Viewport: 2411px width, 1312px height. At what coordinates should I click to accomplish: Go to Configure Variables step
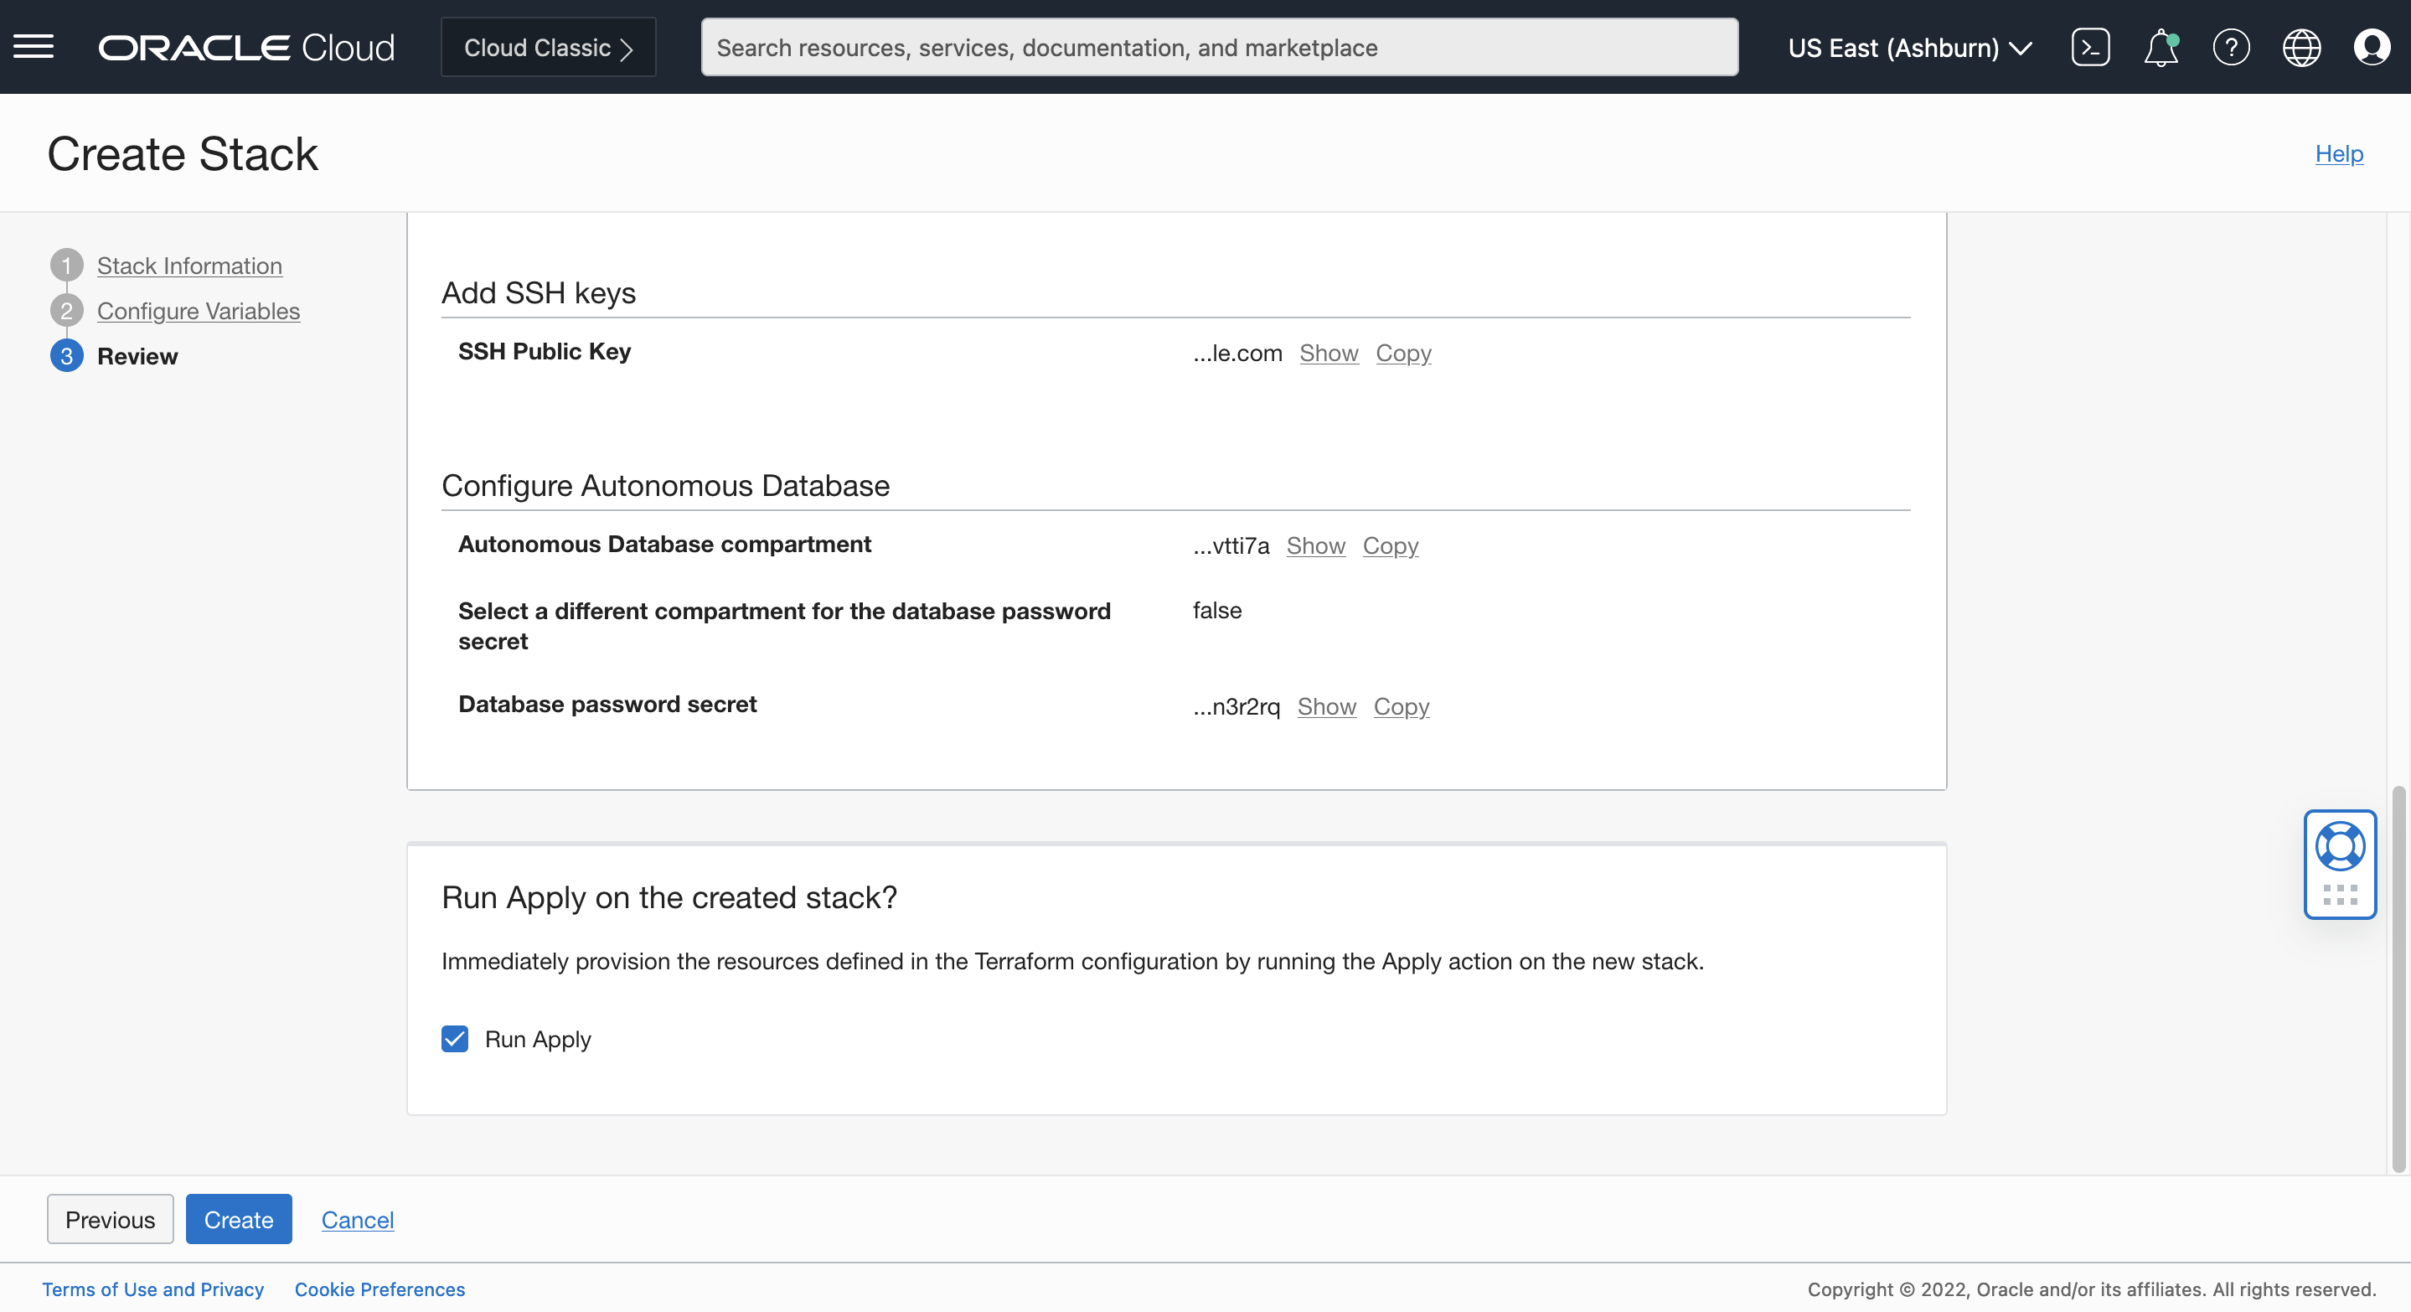click(199, 311)
